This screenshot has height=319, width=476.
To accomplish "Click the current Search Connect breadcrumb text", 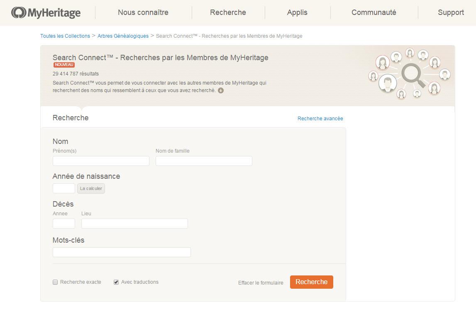I will point(229,36).
